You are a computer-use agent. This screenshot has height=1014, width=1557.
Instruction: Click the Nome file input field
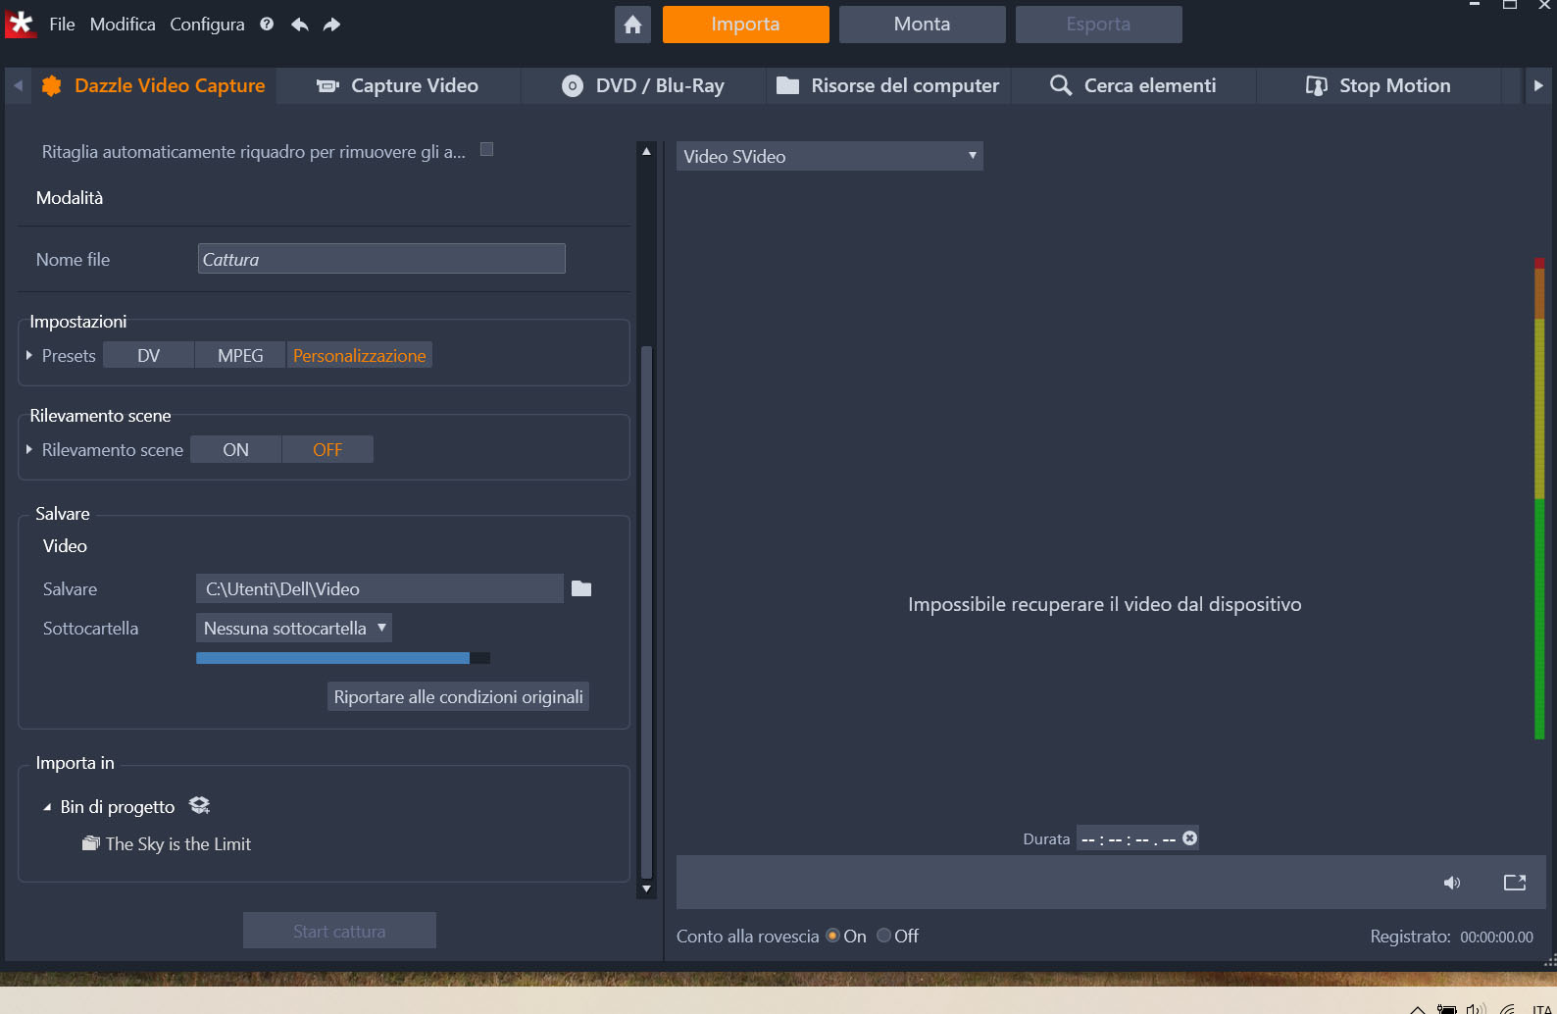(381, 259)
